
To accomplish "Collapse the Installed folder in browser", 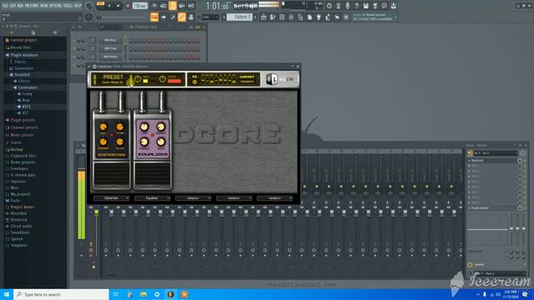I will pyautogui.click(x=22, y=75).
